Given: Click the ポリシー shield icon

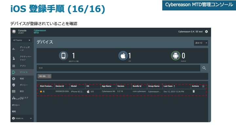Looking at the screenshot, I should pyautogui.click(x=14, y=85).
